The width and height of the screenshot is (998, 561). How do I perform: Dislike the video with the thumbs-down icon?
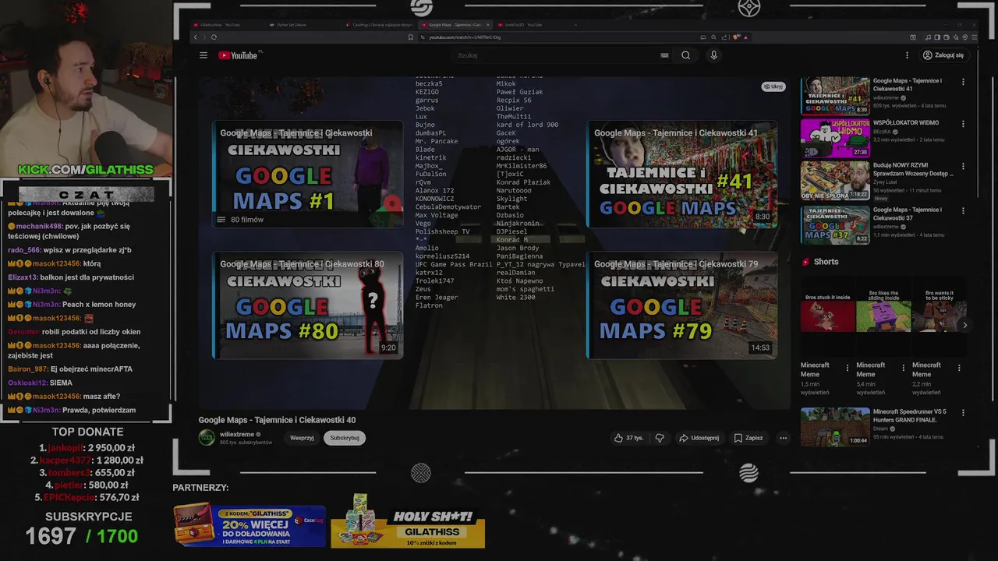(x=660, y=438)
